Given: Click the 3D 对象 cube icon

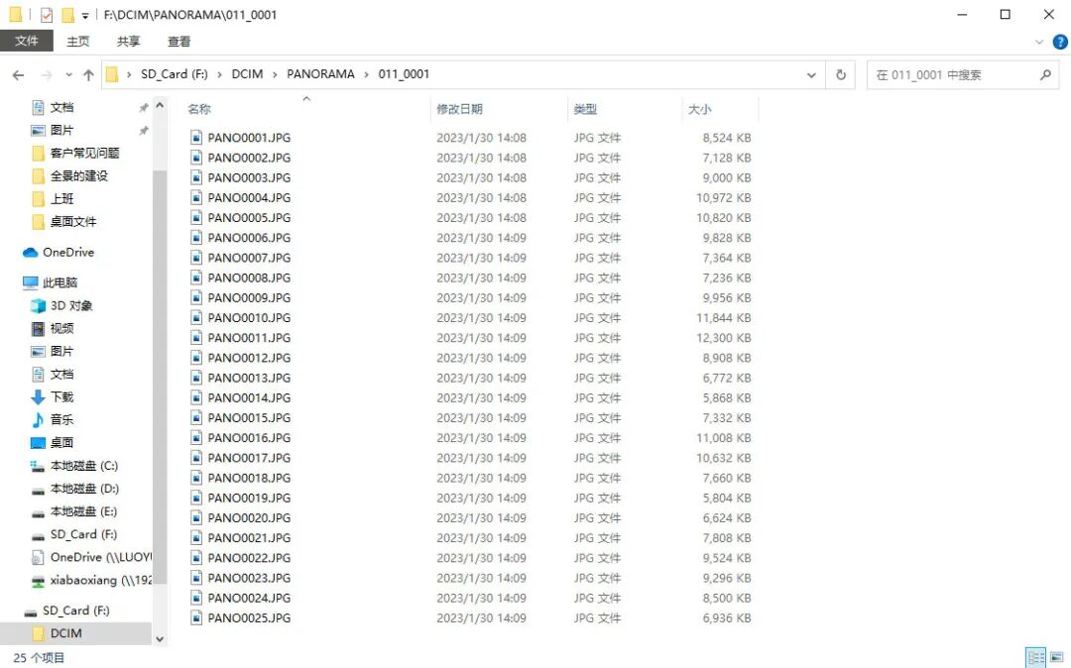Looking at the screenshot, I should [x=39, y=305].
